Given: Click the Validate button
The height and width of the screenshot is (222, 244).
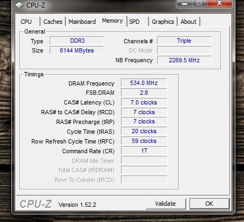Looking at the screenshot, I should point(166,204).
